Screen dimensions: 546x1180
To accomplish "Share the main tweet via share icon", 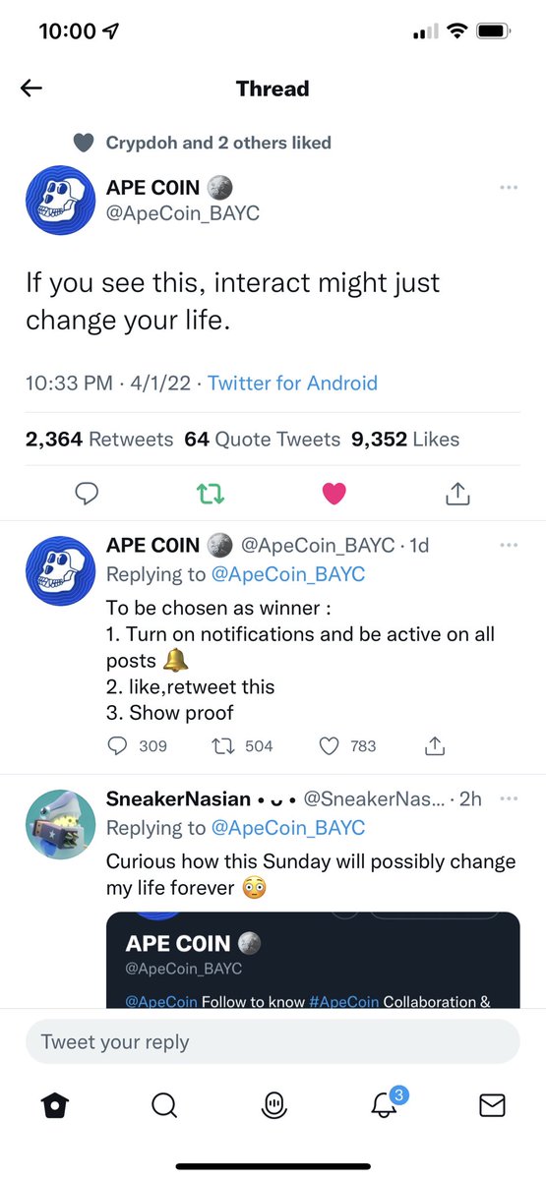I will [x=457, y=495].
